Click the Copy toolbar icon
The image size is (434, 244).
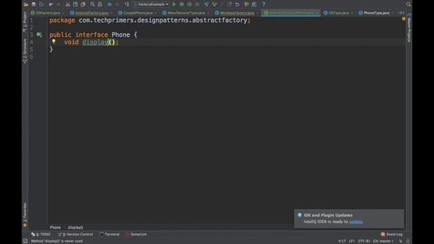pos(75,5)
